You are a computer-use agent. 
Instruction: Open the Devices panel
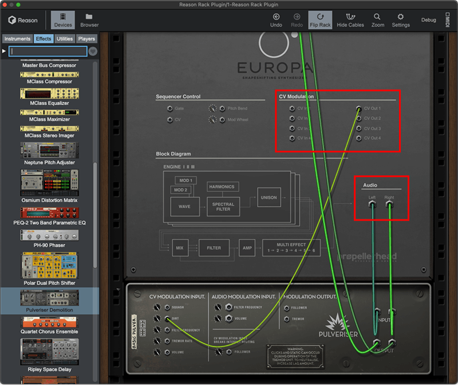point(63,20)
